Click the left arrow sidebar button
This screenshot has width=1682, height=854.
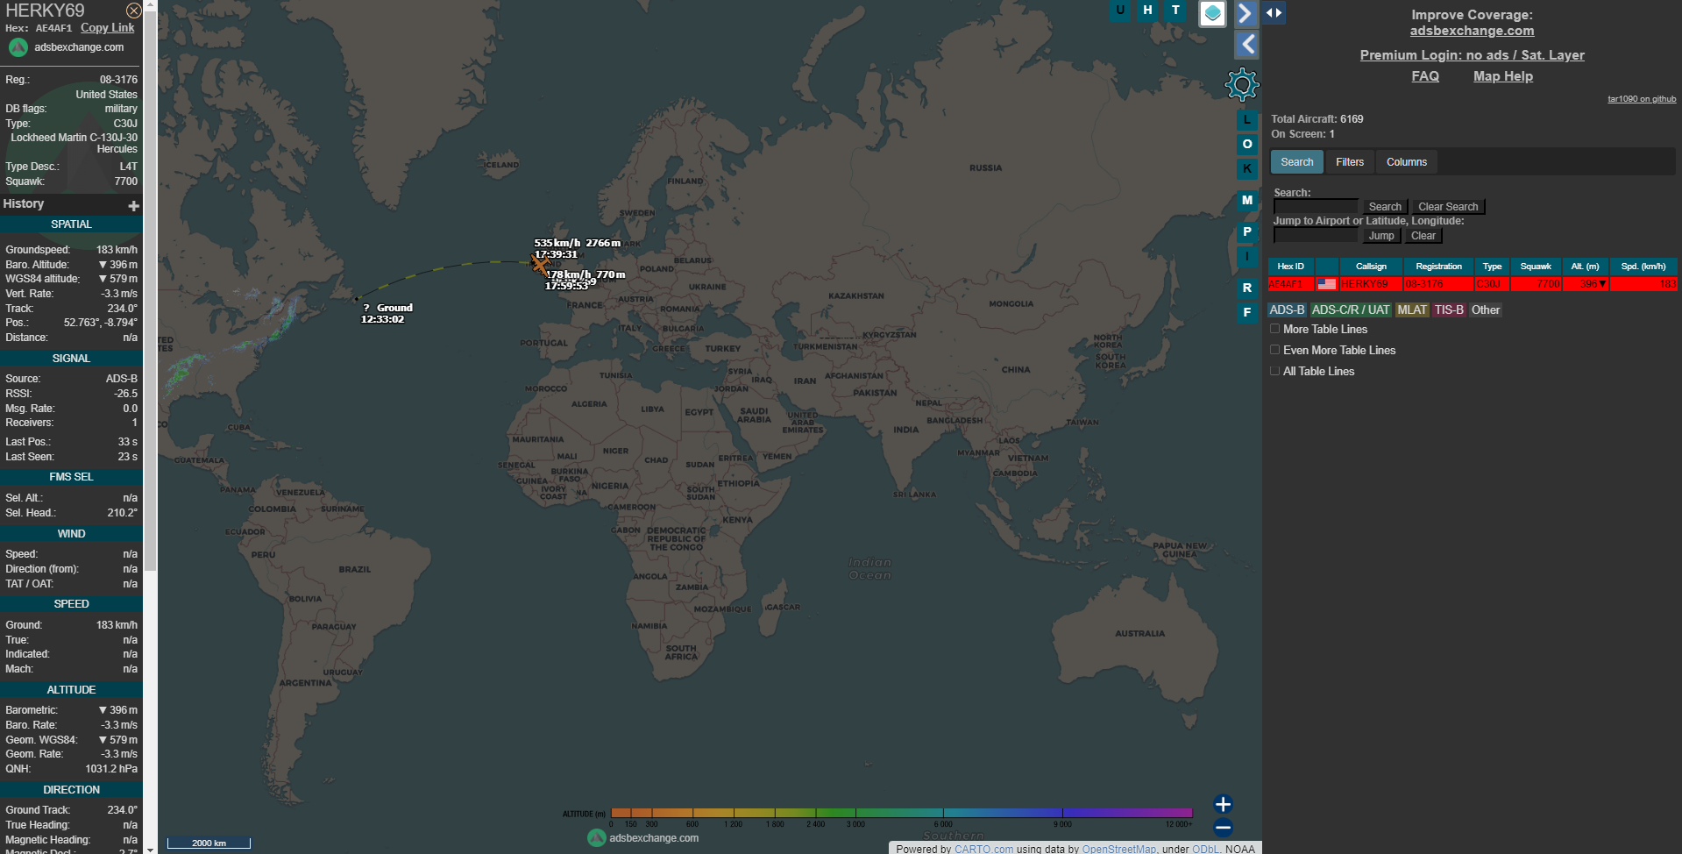(x=1247, y=45)
